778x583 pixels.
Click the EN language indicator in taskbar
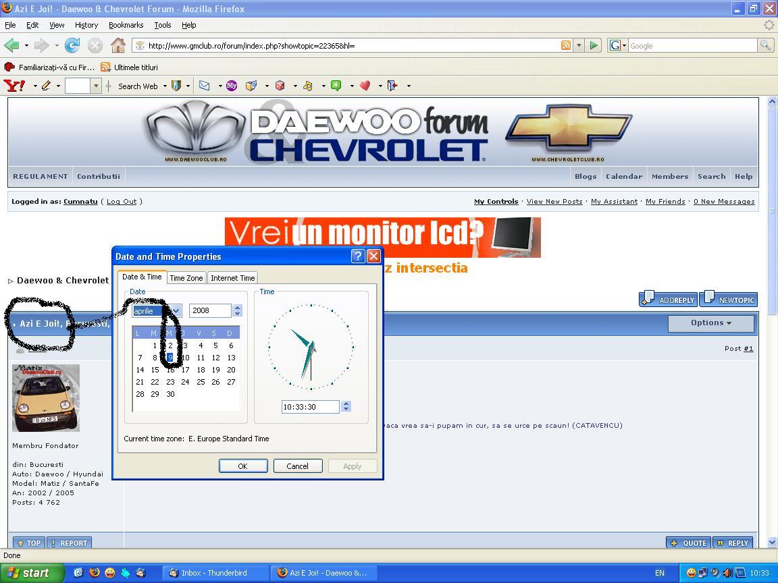coord(659,573)
